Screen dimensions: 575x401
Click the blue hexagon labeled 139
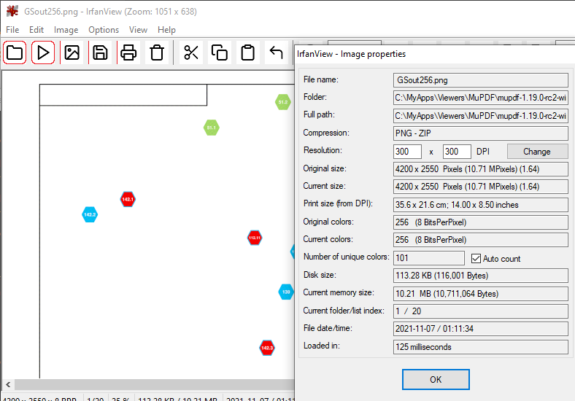pyautogui.click(x=286, y=292)
